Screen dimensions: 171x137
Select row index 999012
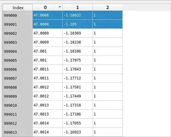point(18,123)
